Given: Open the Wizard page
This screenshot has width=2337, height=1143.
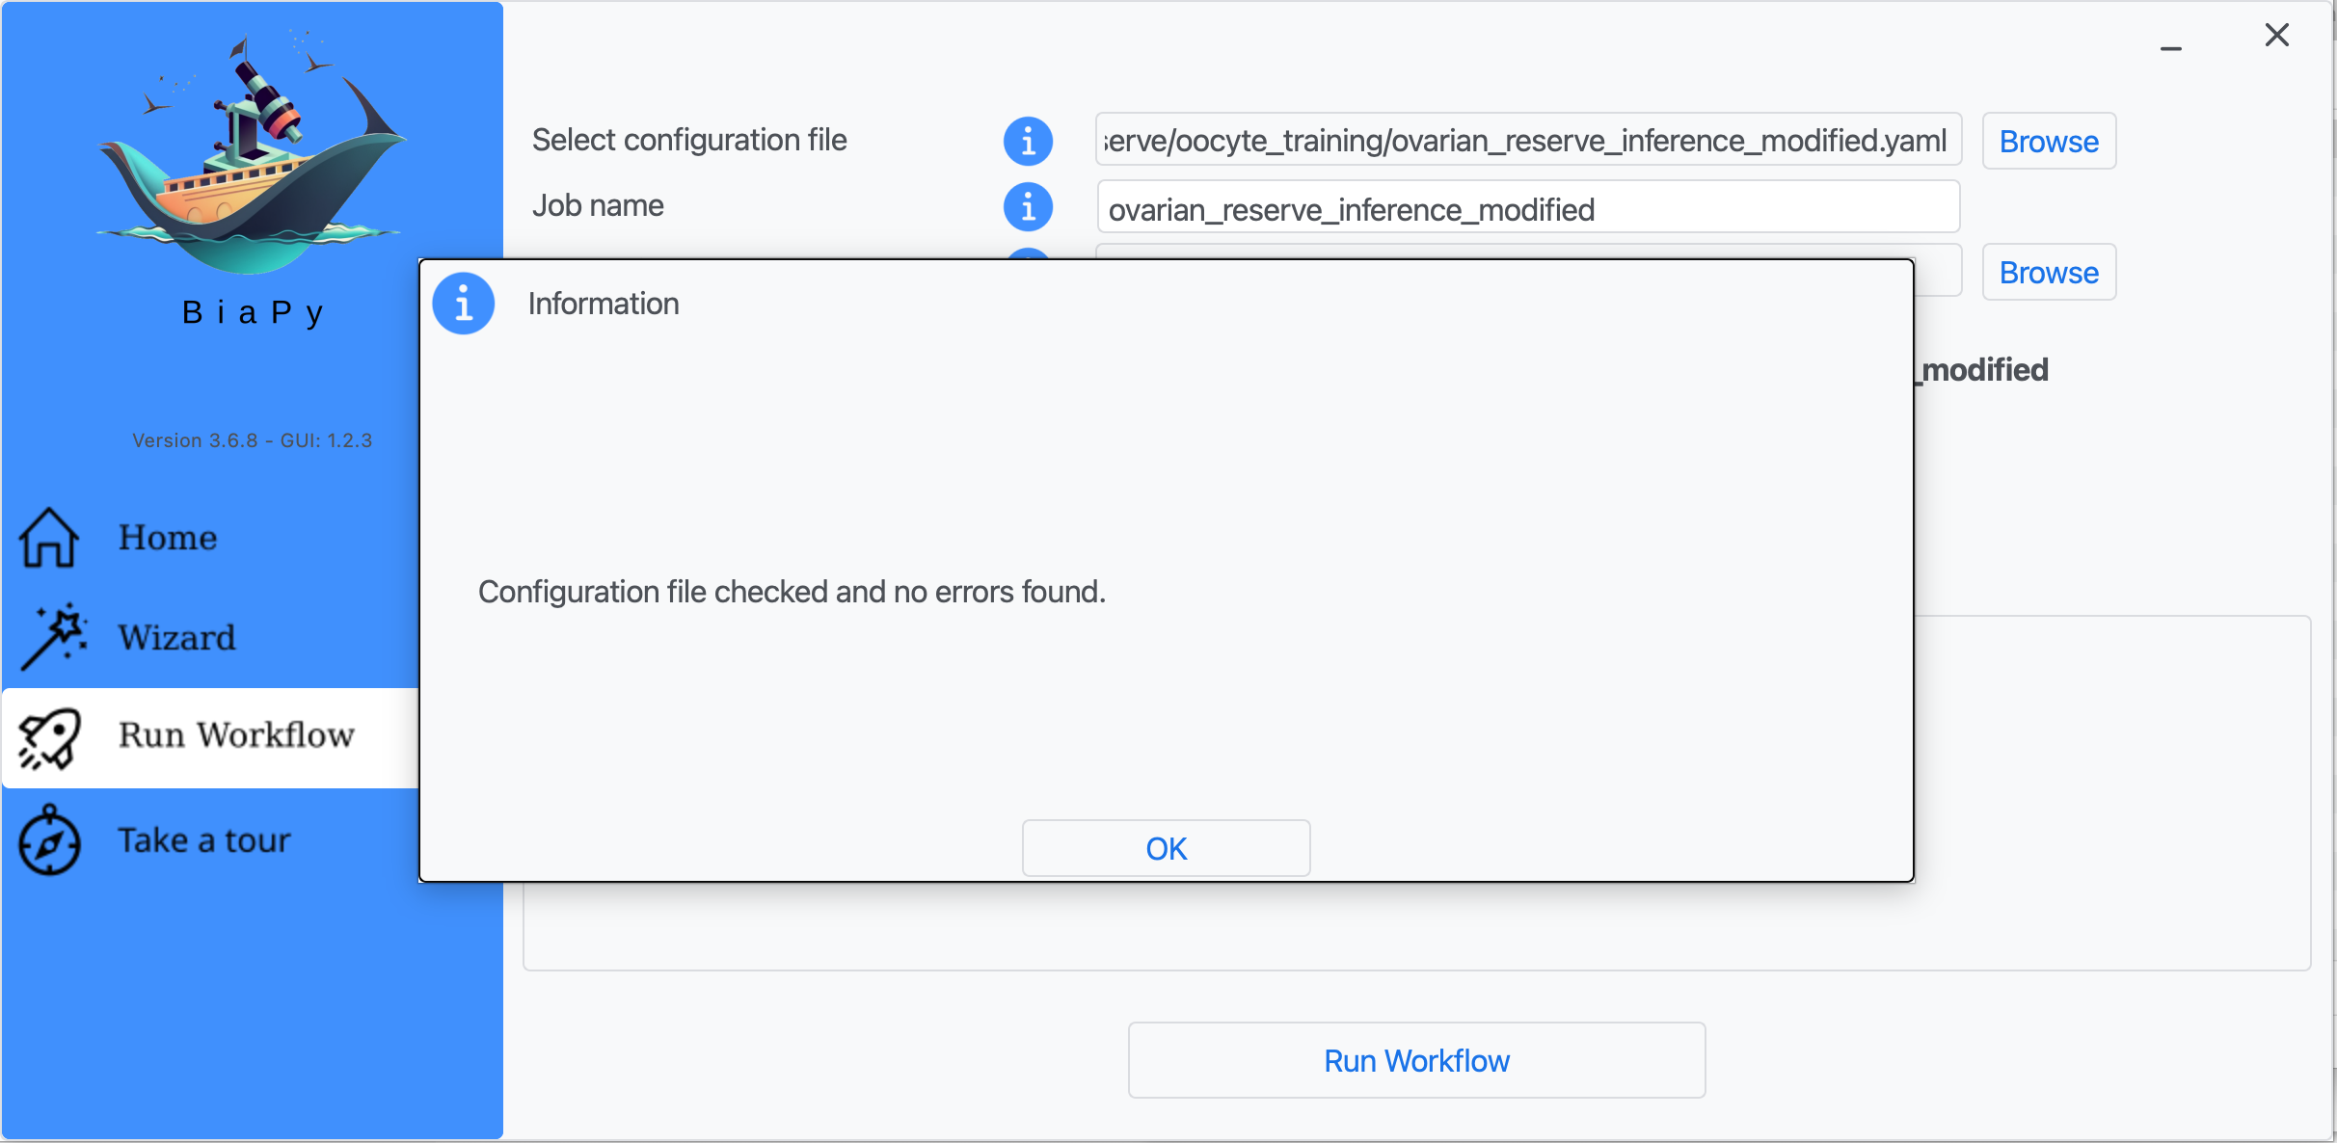Looking at the screenshot, I should click(x=176, y=638).
